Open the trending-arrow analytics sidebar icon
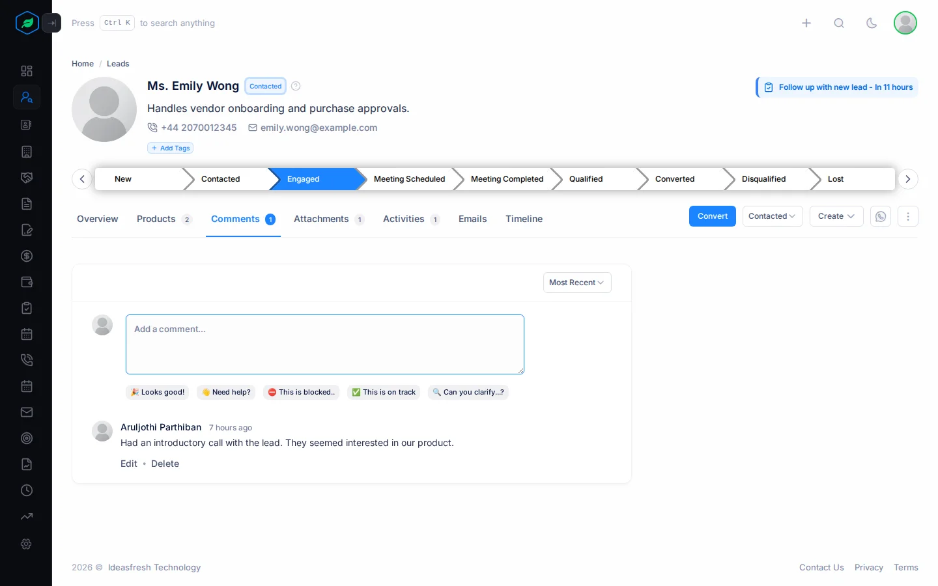This screenshot has width=938, height=586. 27,516
